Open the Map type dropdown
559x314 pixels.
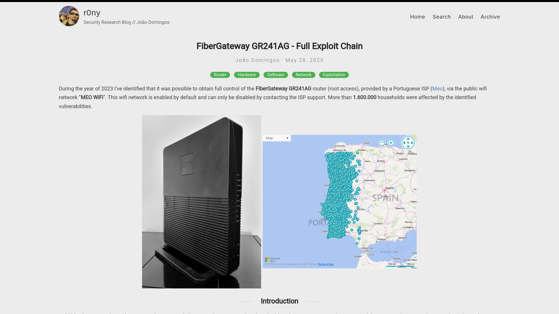(277, 138)
